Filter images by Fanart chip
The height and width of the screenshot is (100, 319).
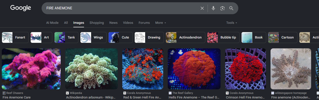[x=15, y=37]
